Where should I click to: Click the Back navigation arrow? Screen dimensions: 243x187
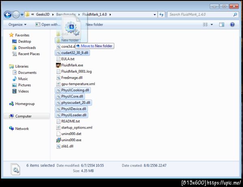pyautogui.click(x=8, y=15)
